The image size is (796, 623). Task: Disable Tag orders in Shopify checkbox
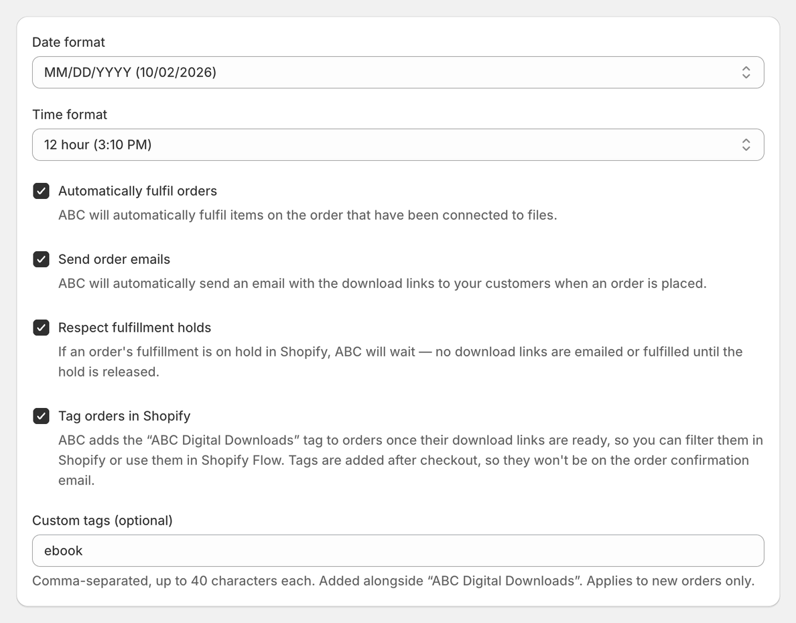41,416
